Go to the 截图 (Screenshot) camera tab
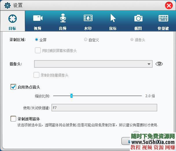176x151 pixels. click(x=138, y=21)
